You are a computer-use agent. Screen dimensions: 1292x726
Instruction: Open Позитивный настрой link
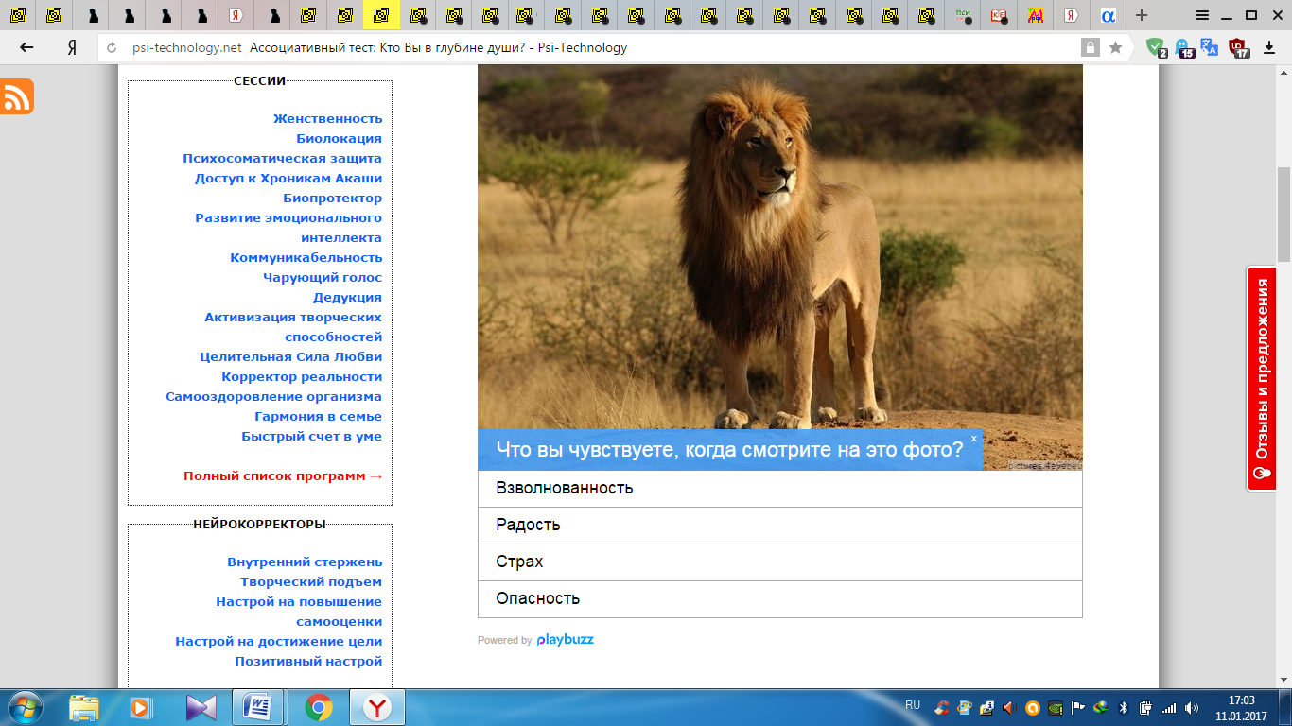308,661
